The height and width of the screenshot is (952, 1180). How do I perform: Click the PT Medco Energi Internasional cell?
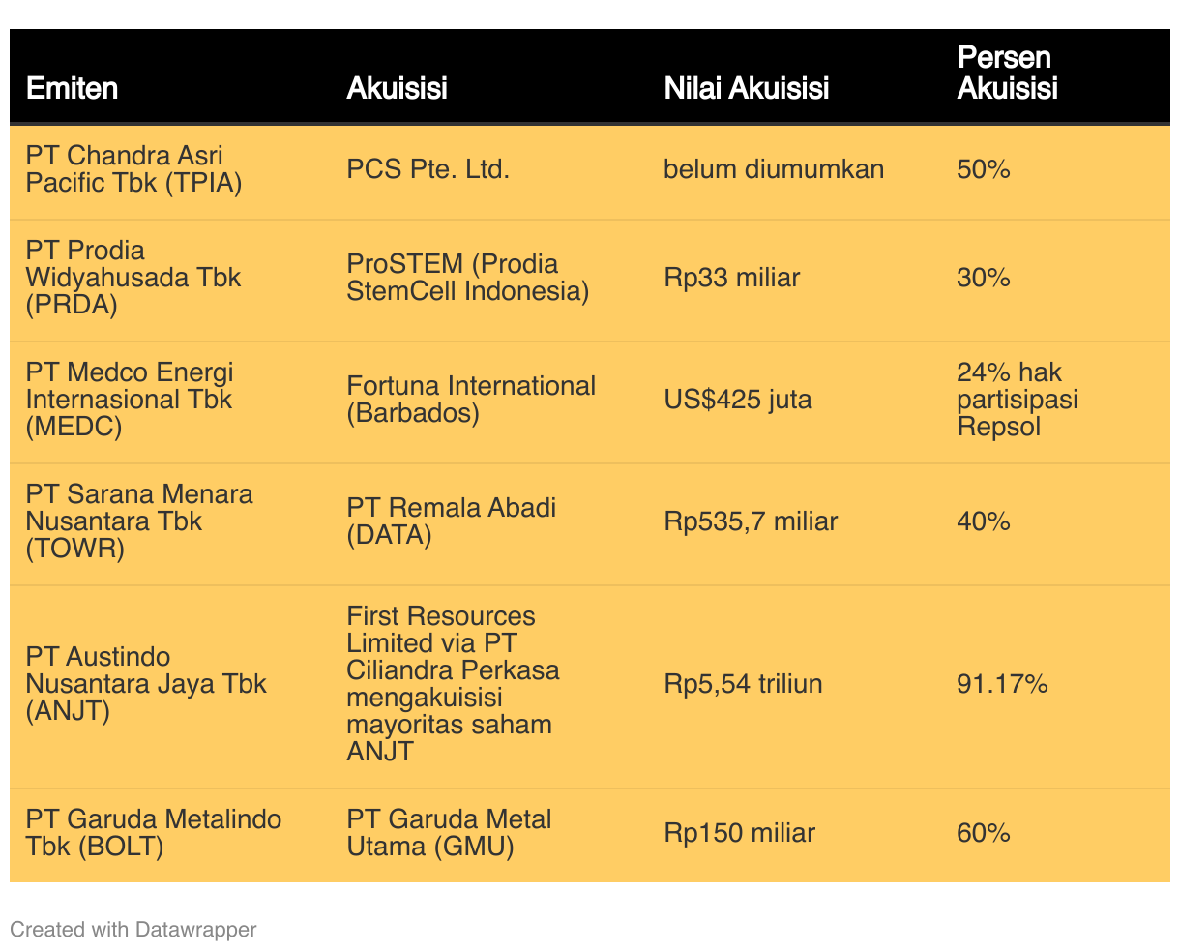point(130,400)
